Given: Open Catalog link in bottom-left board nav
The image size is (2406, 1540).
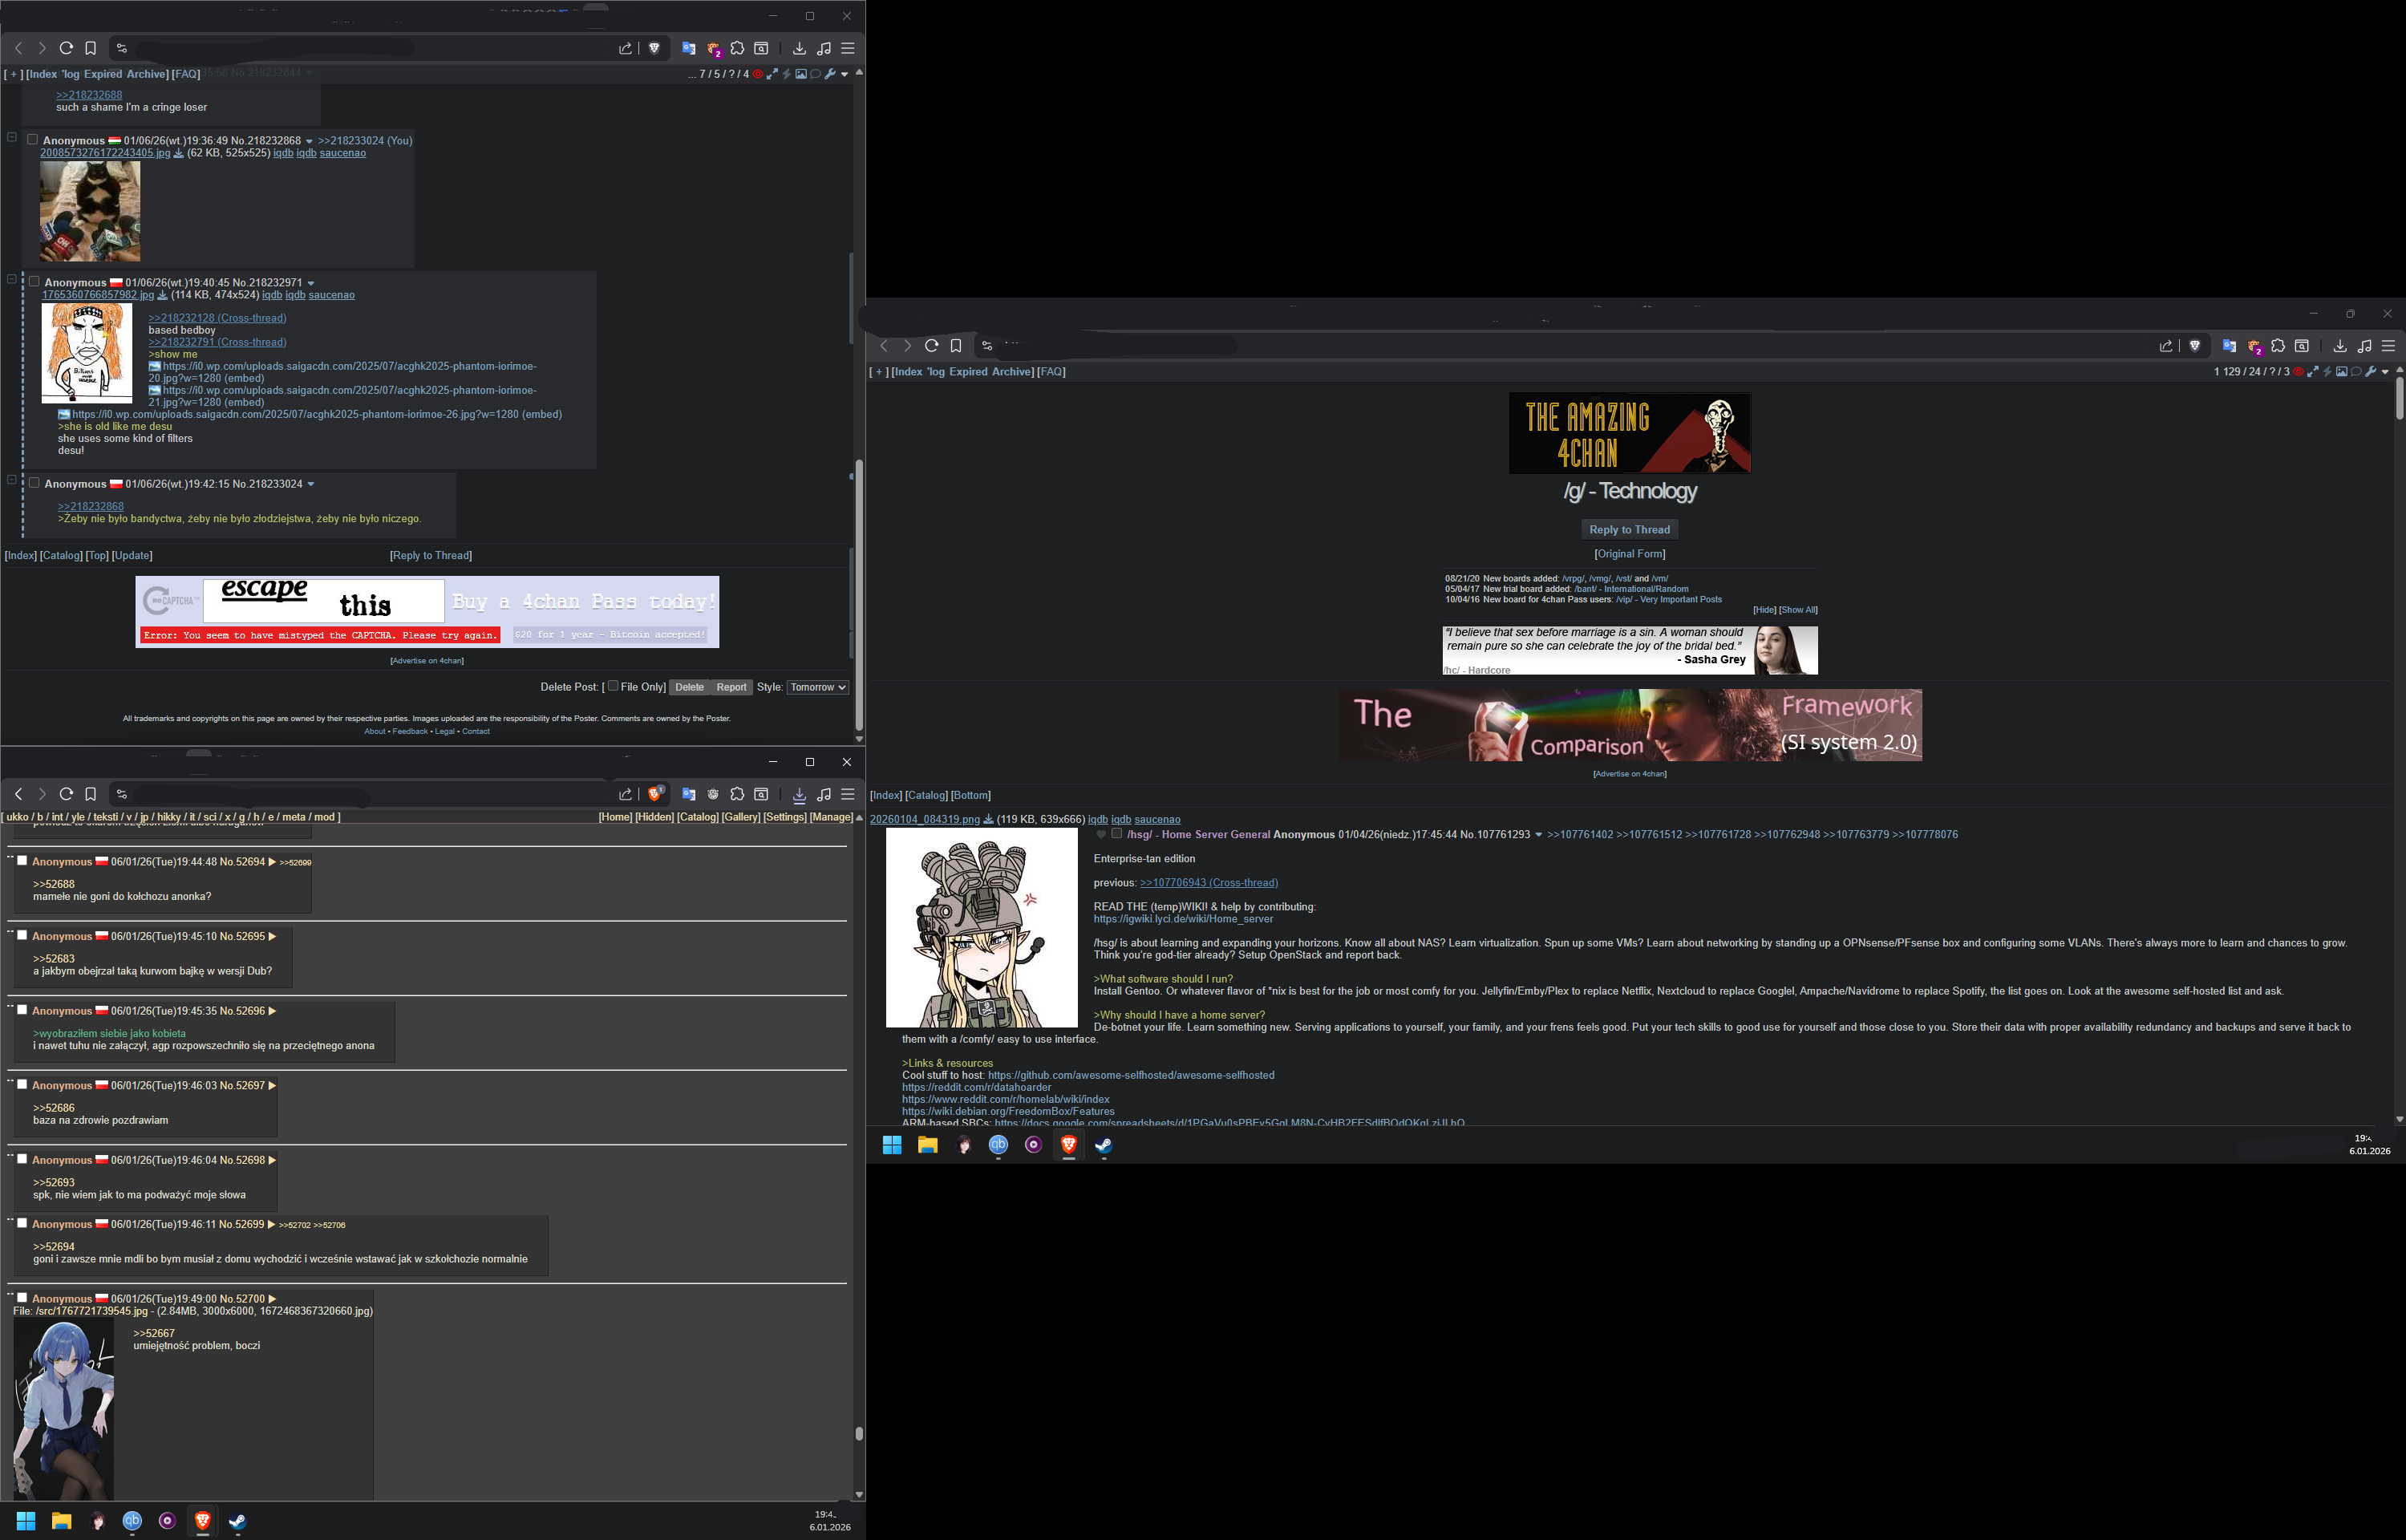Looking at the screenshot, I should pos(697,817).
